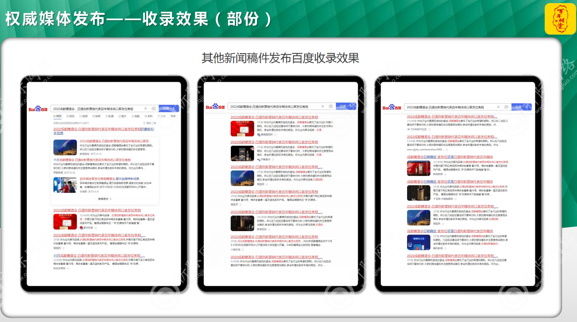Screen dimensions: 577x322
Task: Open the red certificate thumbnail in the middle tablet
Action: coord(242,129)
